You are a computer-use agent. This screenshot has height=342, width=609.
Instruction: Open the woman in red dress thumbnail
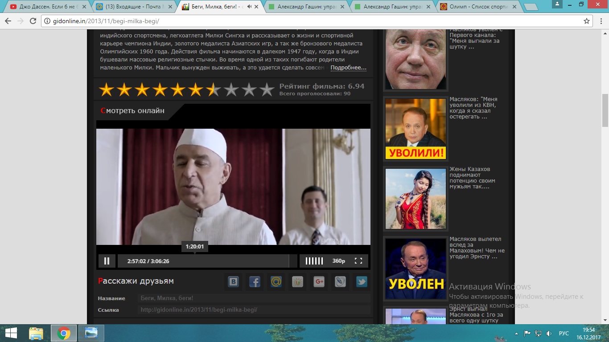pos(416,199)
